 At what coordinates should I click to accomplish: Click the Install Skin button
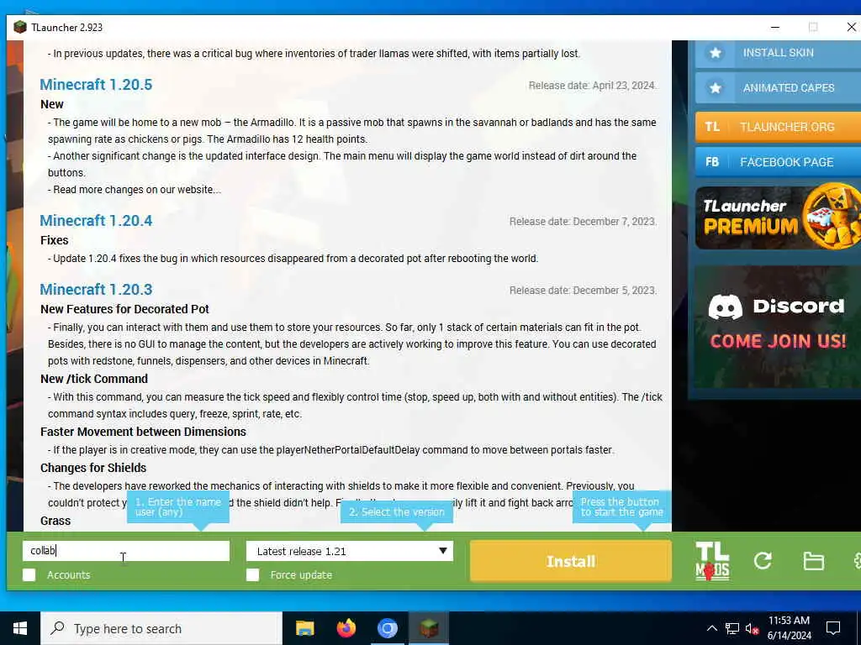tap(778, 53)
